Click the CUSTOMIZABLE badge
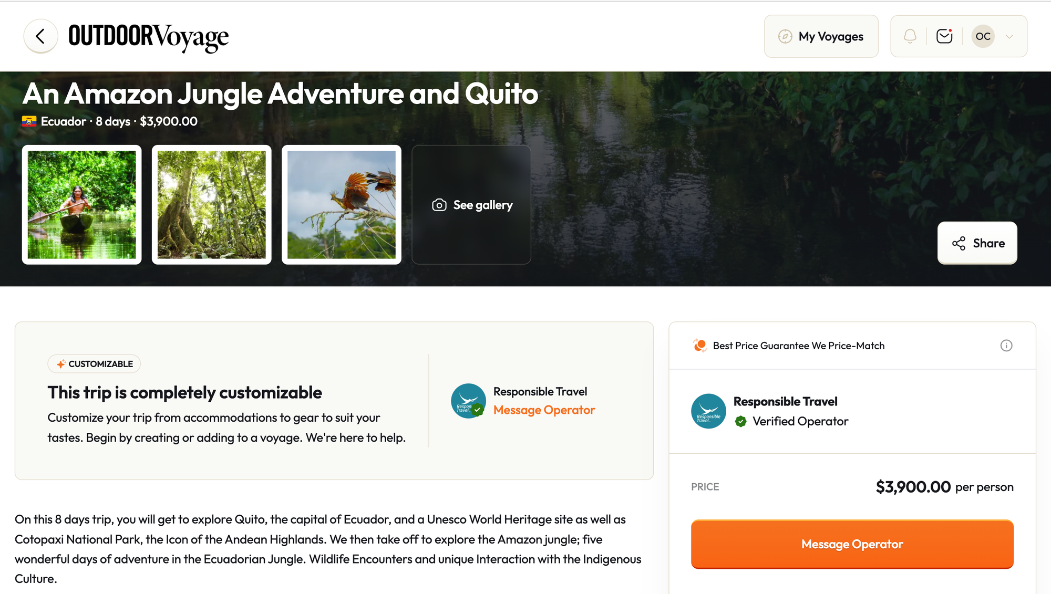 (94, 364)
